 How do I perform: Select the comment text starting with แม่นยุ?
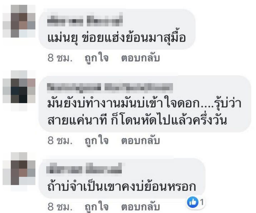[x=116, y=38]
